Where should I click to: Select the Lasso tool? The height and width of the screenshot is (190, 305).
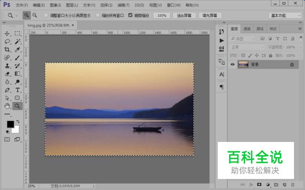pos(7,41)
